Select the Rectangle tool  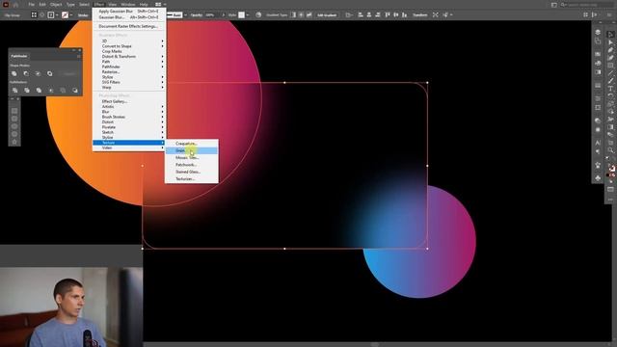click(x=610, y=66)
